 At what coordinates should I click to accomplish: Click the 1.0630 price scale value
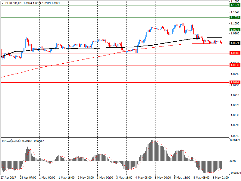pyautogui.click(x=235, y=115)
